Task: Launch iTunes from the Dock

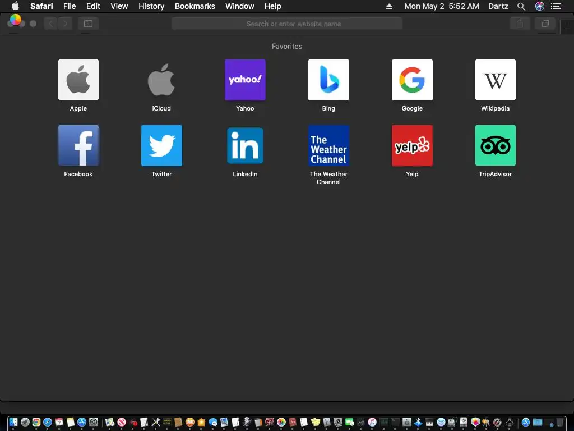Action: click(x=372, y=422)
